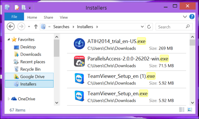Expand the ribbon with the chevron
Screen dimensions: 199x119
coord(185,17)
